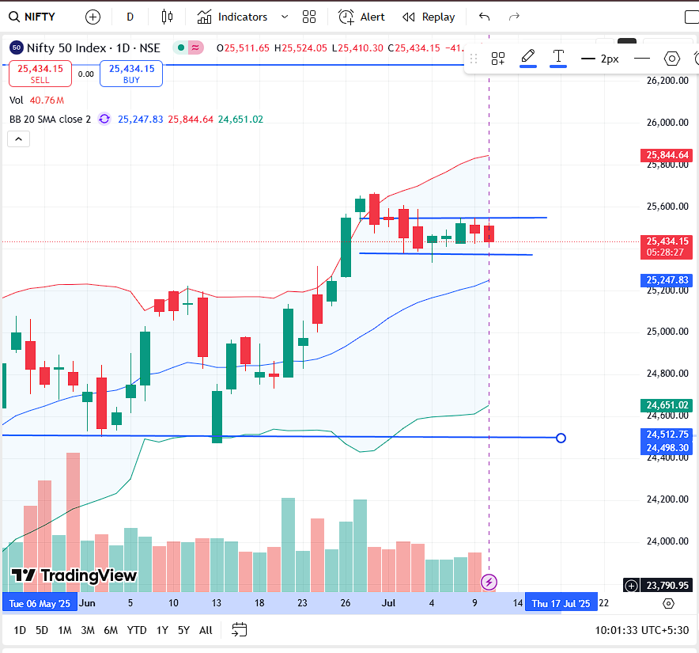Open timezone menu at 10:01:33 UTC+5:30
Viewport: 699px width, 653px height.
tap(641, 630)
